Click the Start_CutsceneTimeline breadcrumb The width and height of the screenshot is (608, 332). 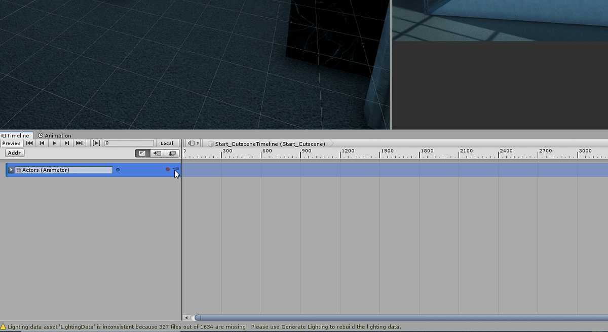tap(269, 143)
